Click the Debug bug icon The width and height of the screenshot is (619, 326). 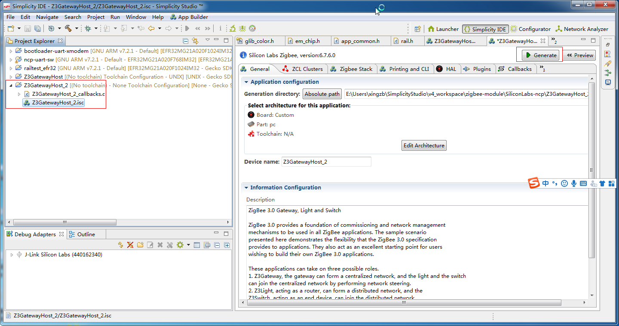point(88,29)
